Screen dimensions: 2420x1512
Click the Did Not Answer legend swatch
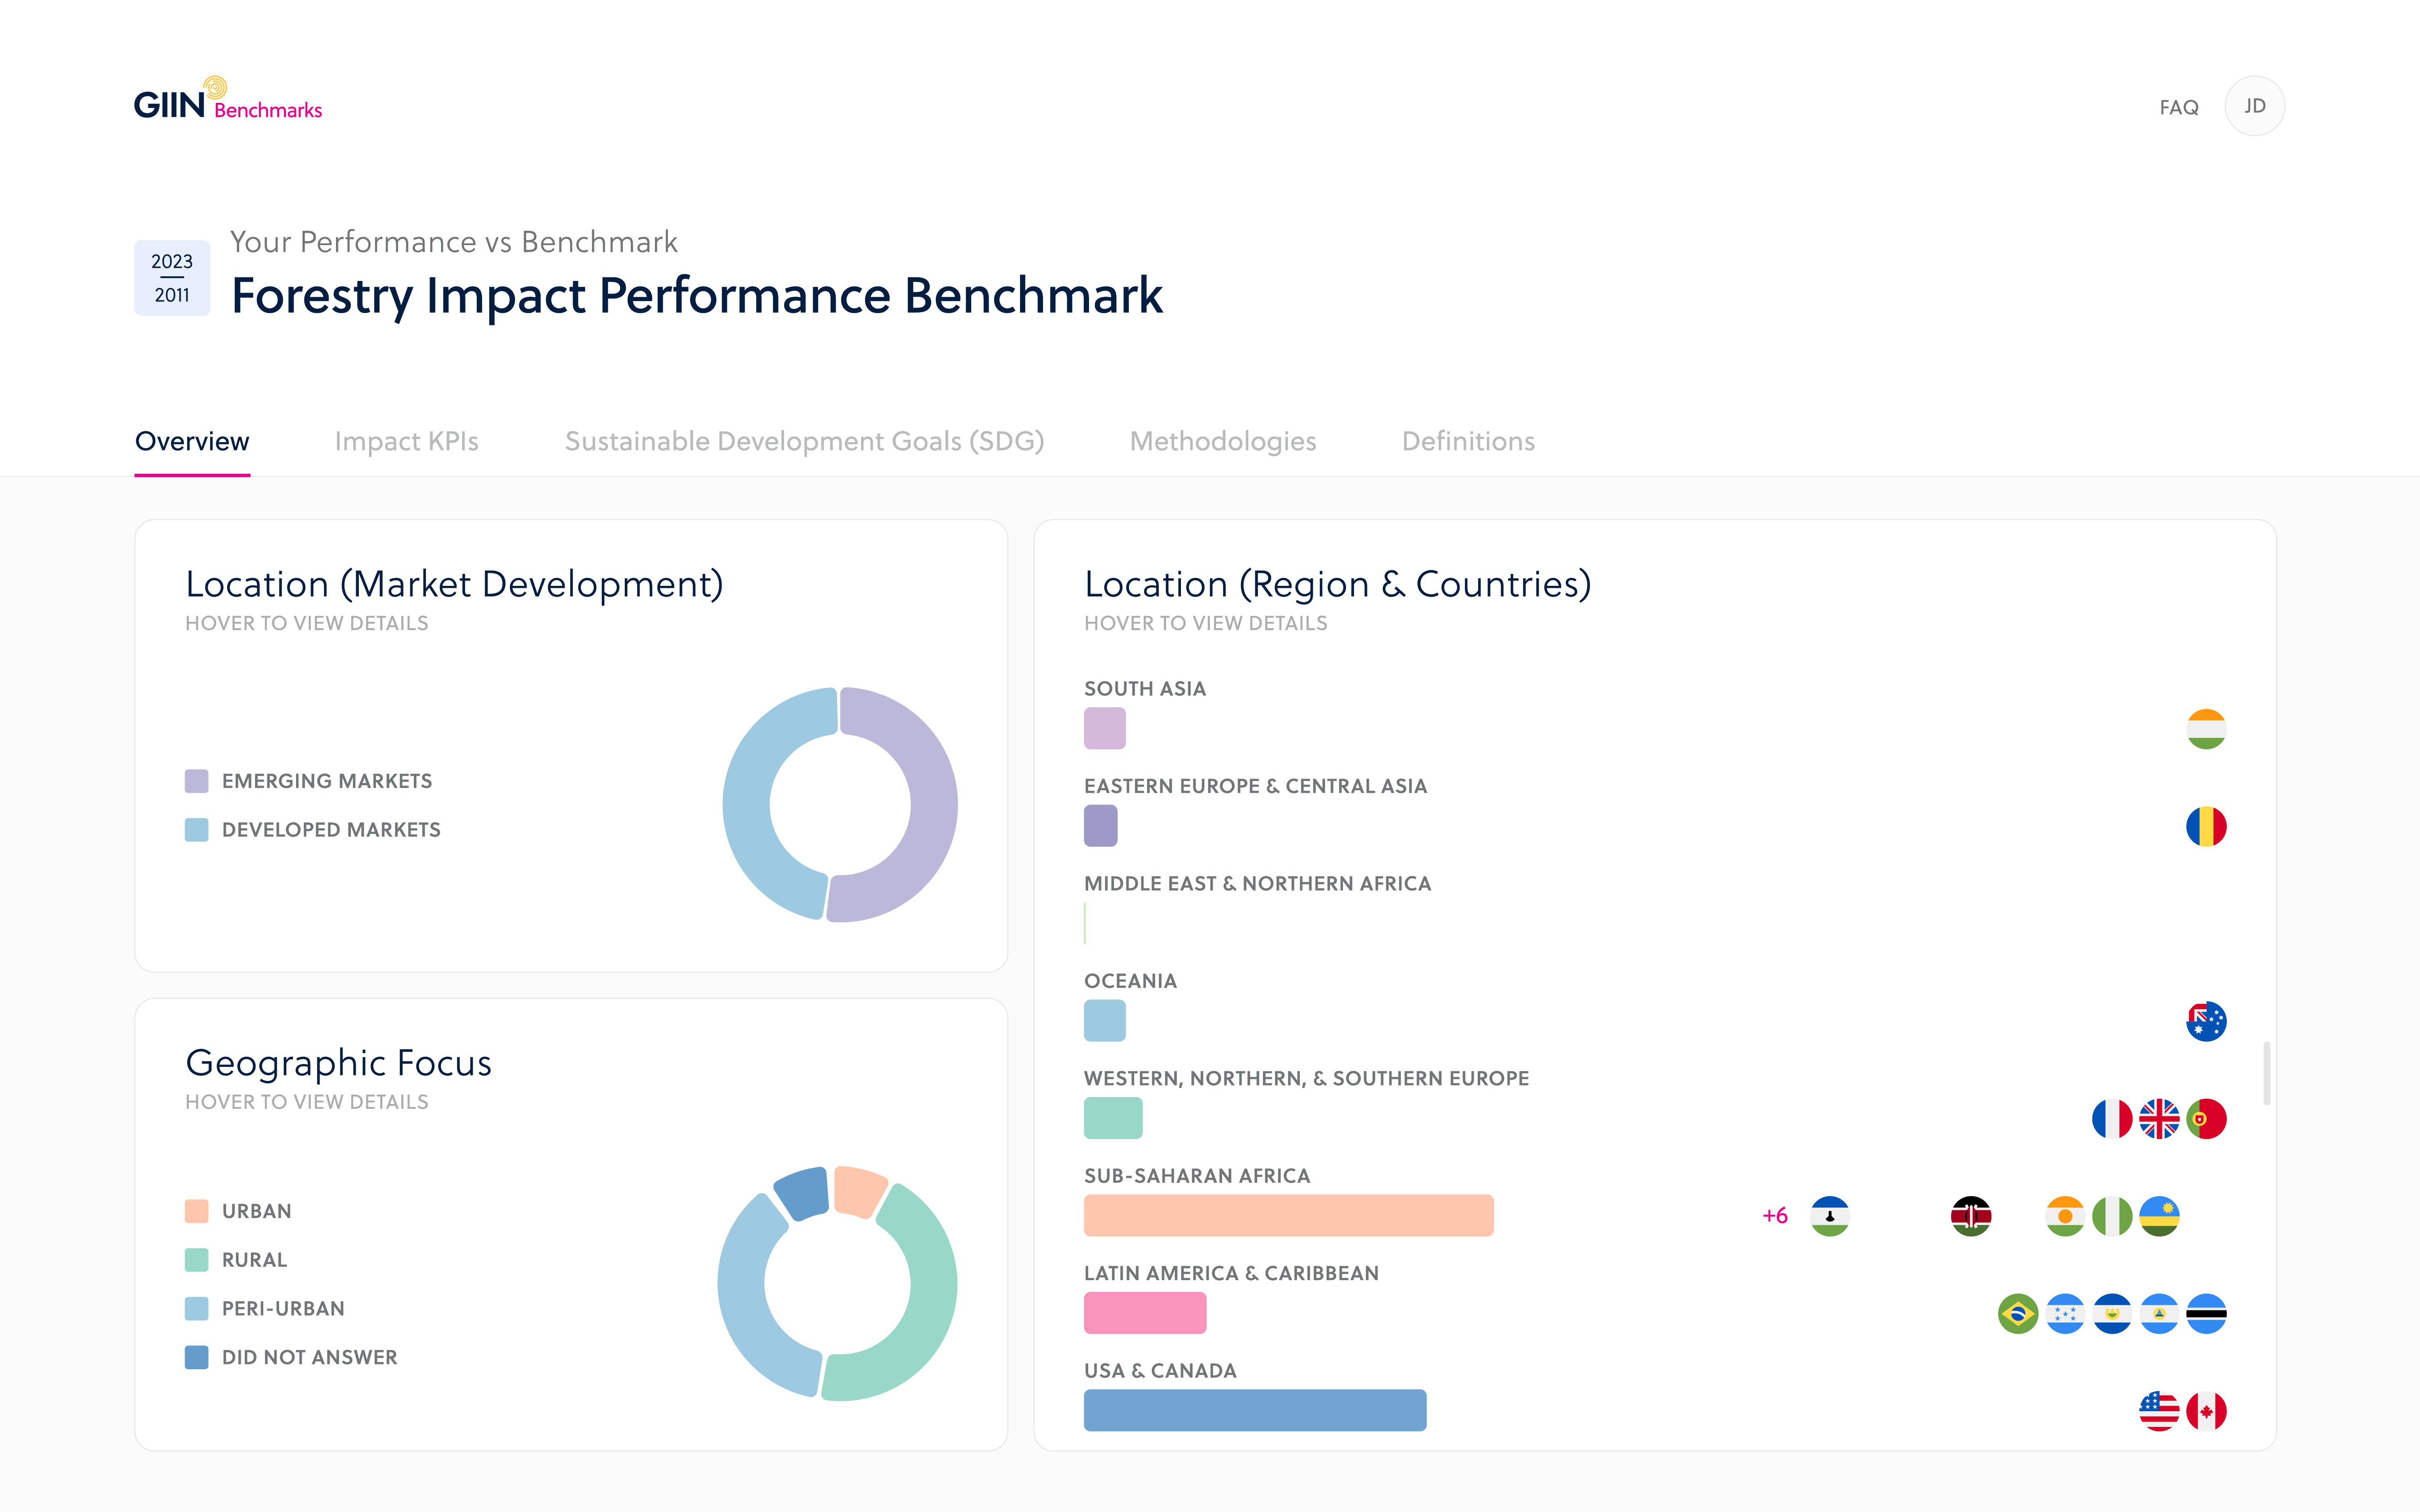point(197,1358)
